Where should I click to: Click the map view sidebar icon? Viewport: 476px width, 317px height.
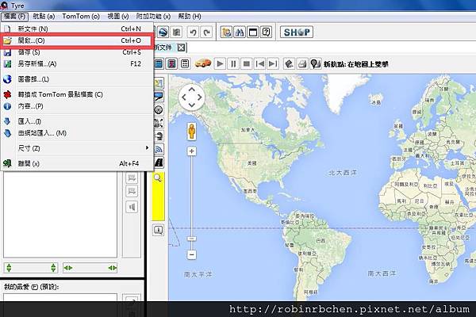(159, 83)
